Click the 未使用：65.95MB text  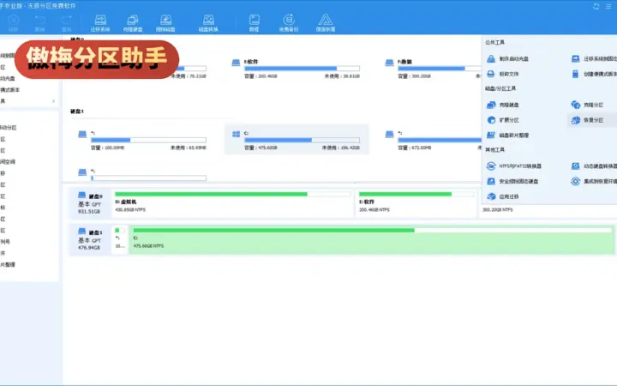tap(188, 148)
